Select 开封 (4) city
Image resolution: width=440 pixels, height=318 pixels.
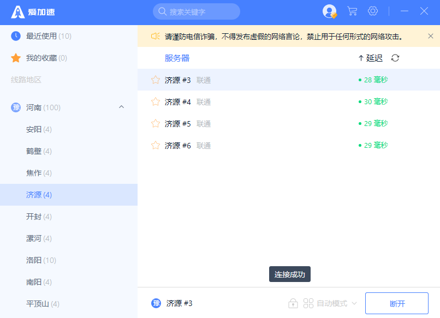(69, 217)
